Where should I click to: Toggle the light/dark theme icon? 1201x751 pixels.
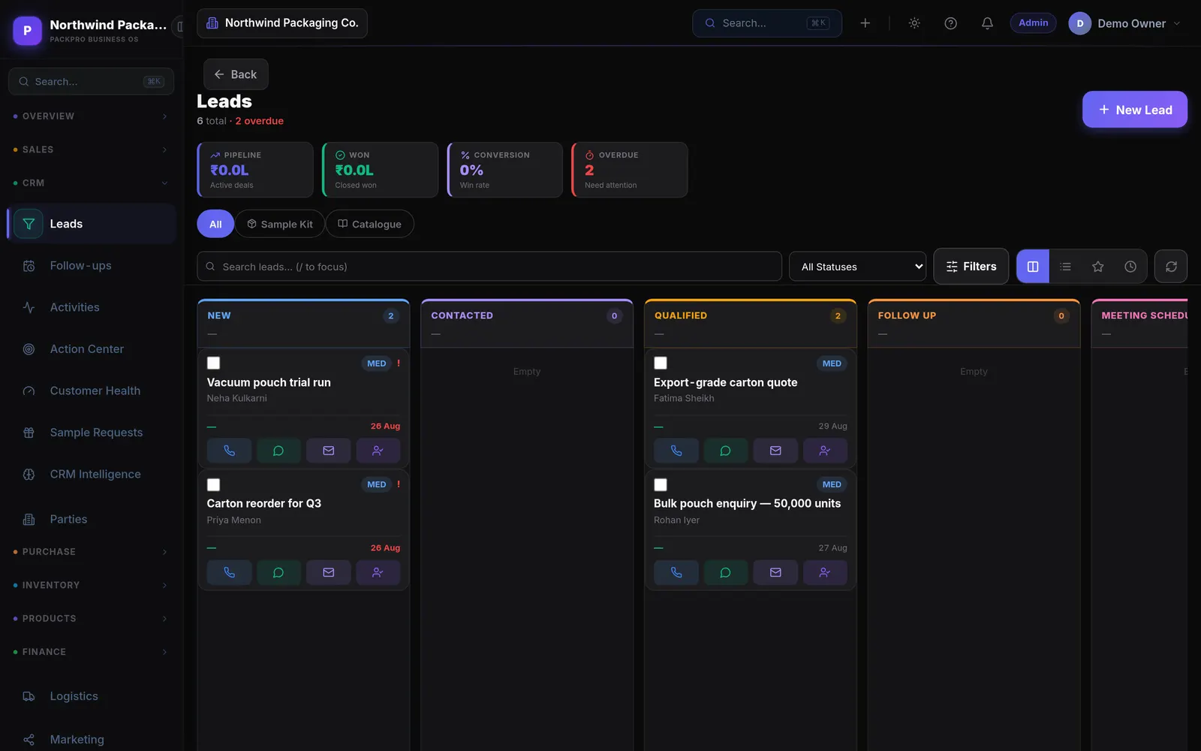click(x=914, y=23)
